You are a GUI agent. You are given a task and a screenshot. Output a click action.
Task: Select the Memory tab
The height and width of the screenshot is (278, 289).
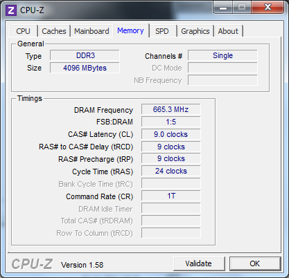point(130,30)
